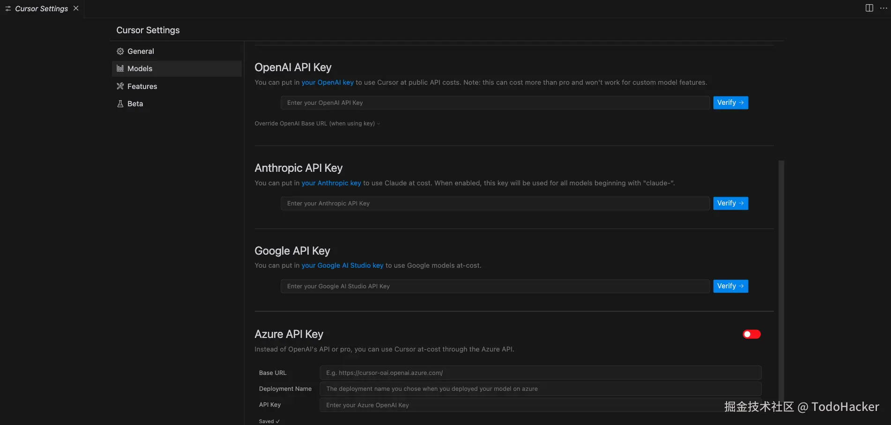
Task: Open the 'your Anthropic key' link
Action: [331, 183]
